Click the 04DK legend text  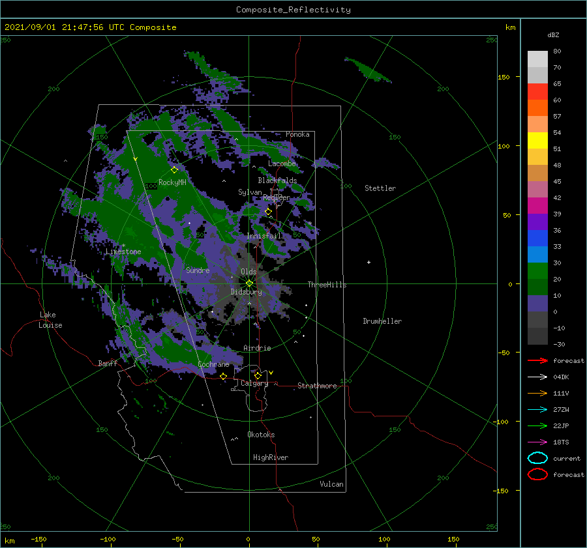pyautogui.click(x=561, y=377)
